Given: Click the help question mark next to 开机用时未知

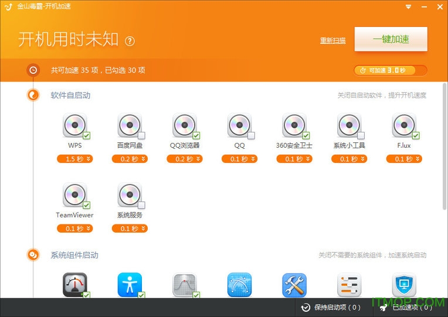Looking at the screenshot, I should 130,41.
